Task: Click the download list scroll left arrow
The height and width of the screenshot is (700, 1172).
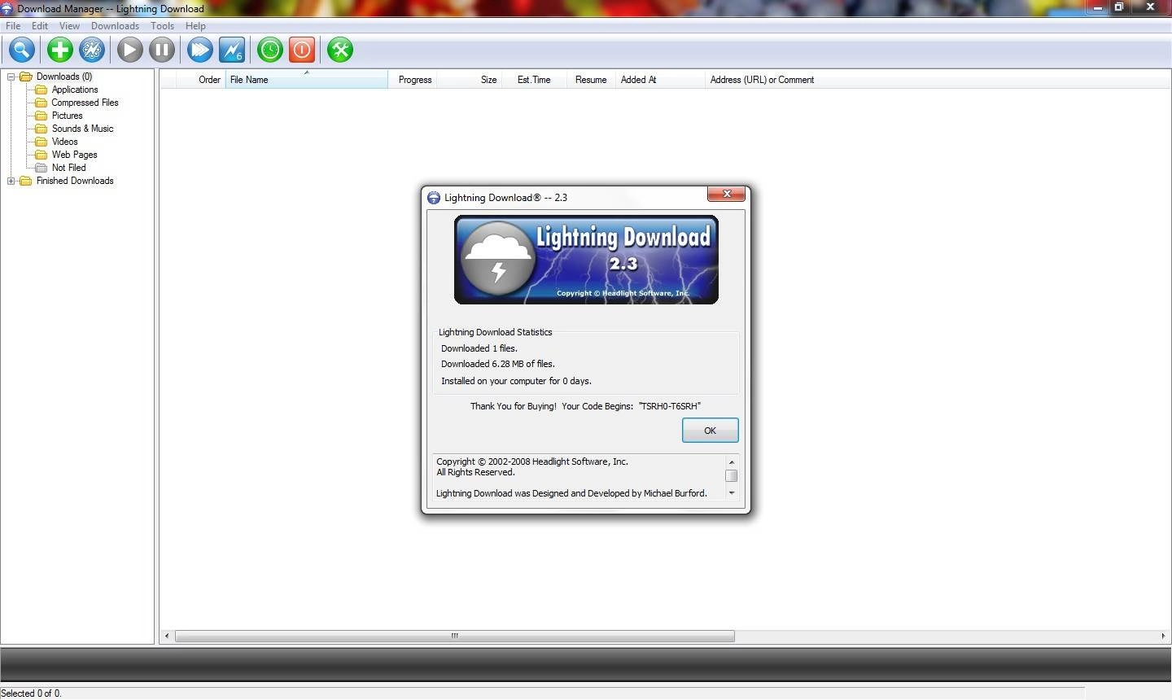Action: click(167, 636)
